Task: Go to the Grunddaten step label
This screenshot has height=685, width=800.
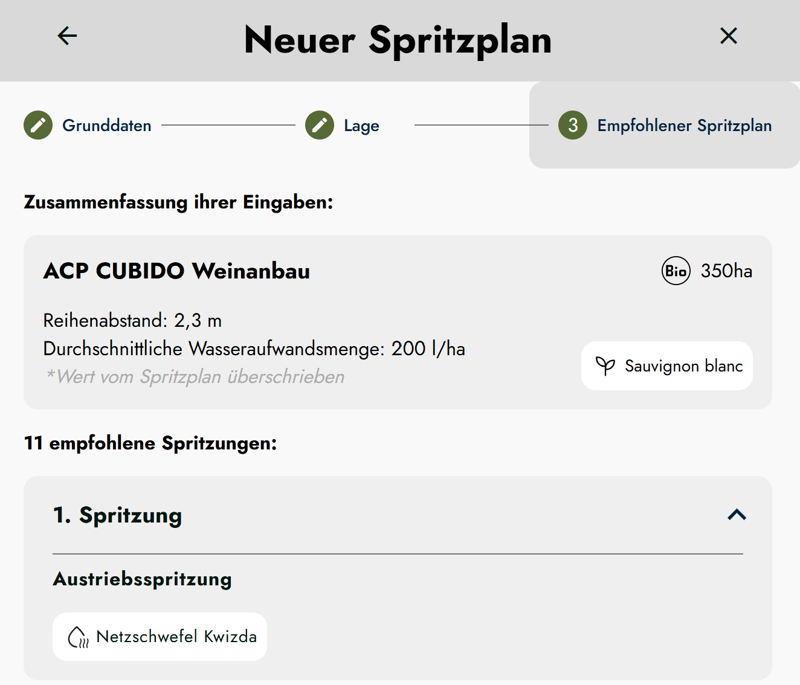Action: click(107, 126)
